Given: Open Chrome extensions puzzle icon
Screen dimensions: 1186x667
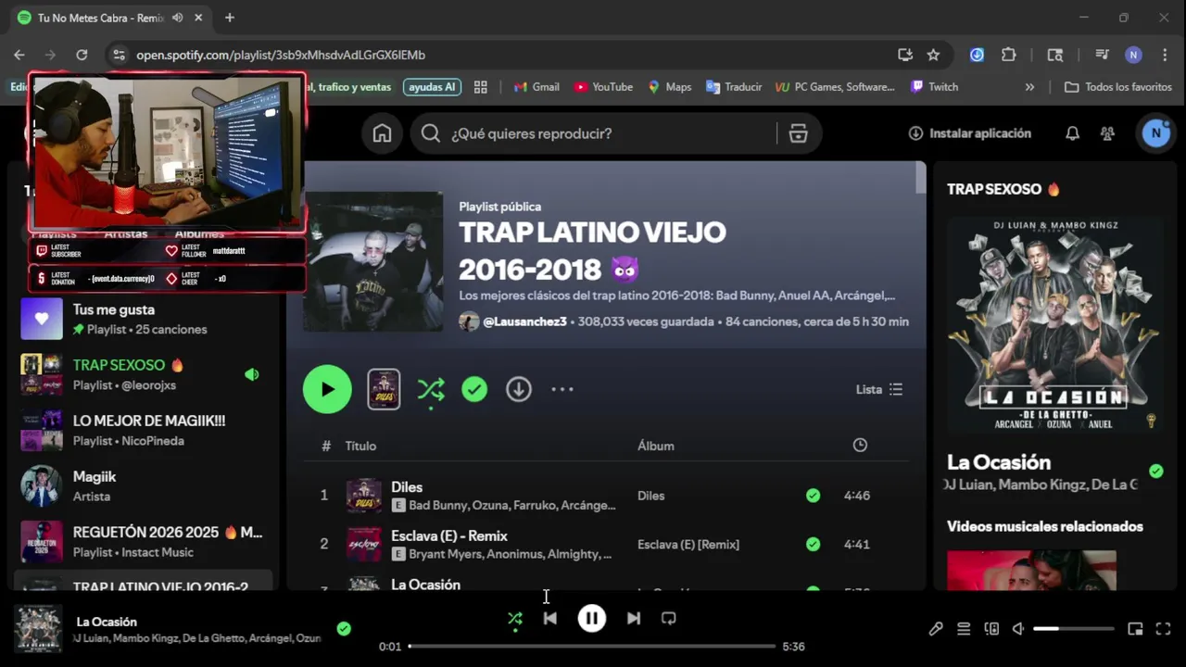Looking at the screenshot, I should [1009, 55].
